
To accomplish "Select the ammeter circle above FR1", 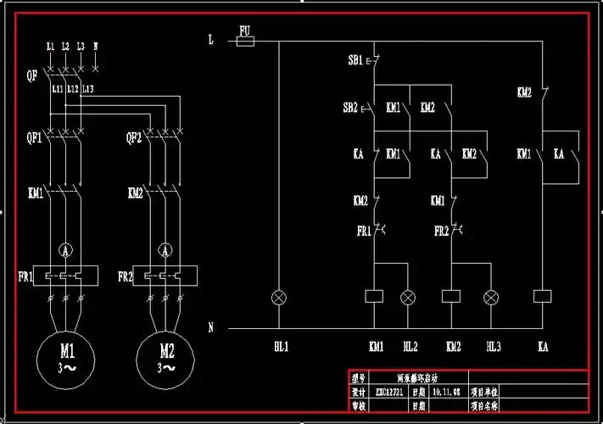I will coord(65,250).
